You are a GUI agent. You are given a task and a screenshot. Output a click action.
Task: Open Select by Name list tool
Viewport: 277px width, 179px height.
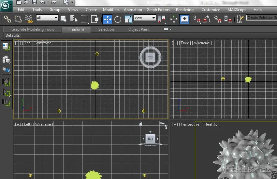(x=74, y=19)
